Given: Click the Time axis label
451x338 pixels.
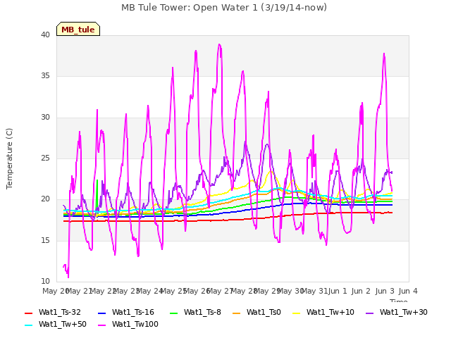Looking at the screenshot, I should coord(399,301).
